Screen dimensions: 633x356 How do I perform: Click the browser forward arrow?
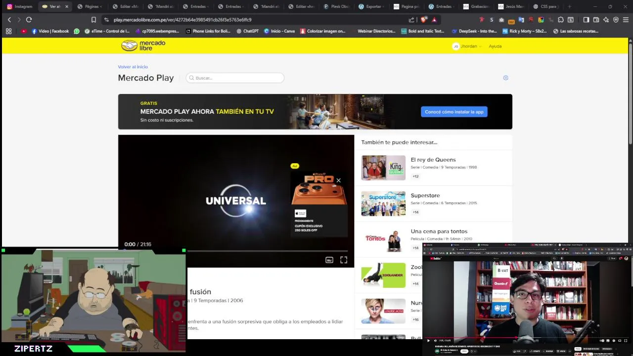[x=19, y=20]
